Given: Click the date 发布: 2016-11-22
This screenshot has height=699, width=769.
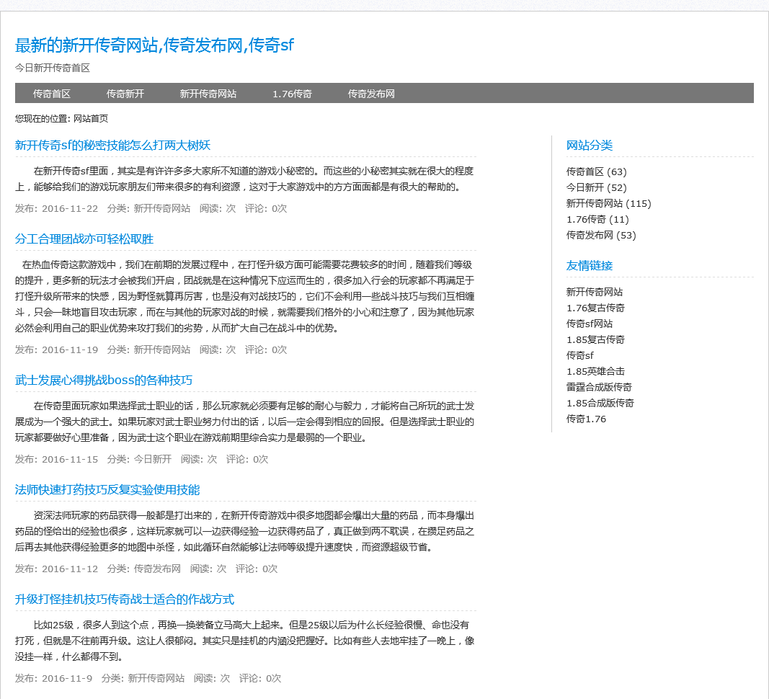Looking at the screenshot, I should [56, 208].
